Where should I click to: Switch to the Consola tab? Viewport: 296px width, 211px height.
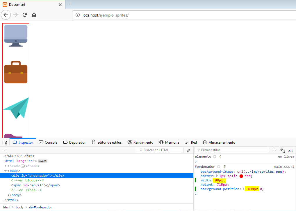click(48, 143)
